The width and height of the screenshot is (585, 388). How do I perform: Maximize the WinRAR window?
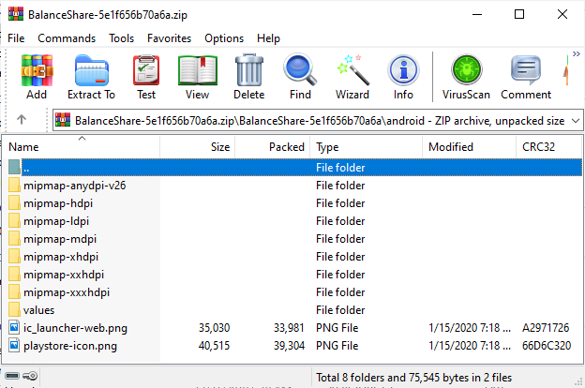(519, 14)
